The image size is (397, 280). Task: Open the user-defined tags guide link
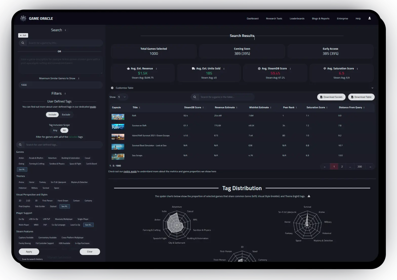(x=93, y=107)
